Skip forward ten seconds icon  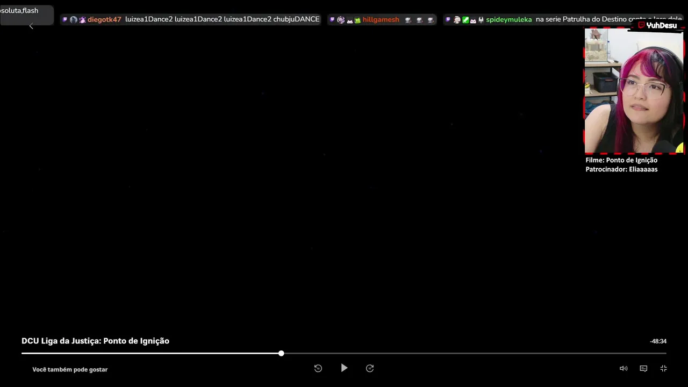point(370,368)
